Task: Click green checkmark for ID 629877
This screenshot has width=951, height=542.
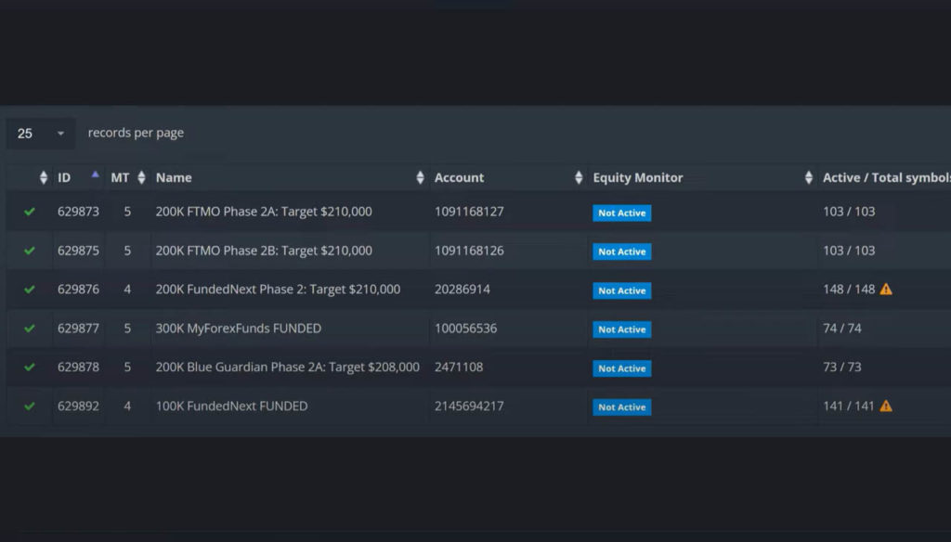Action: point(29,328)
